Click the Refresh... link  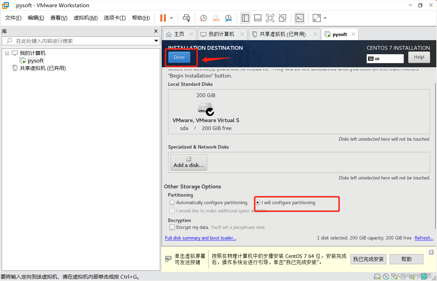point(424,238)
